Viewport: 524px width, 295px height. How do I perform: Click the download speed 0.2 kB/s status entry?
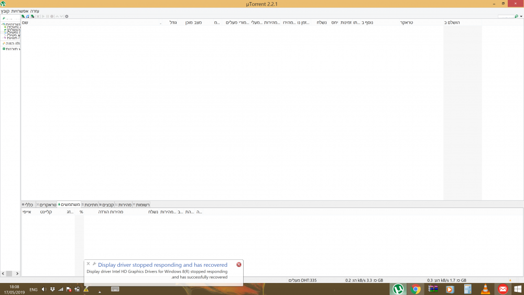tap(364, 280)
